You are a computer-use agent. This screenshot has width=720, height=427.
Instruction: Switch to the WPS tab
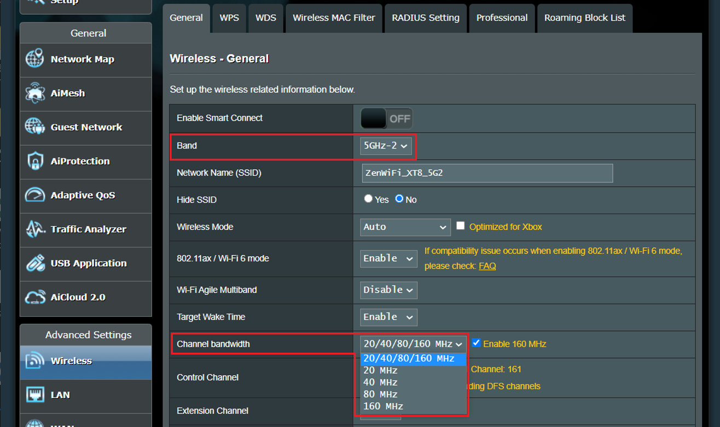click(x=229, y=18)
